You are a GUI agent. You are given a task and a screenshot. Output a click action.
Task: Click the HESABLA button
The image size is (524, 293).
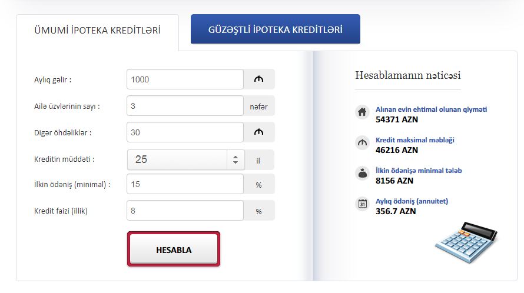click(174, 249)
